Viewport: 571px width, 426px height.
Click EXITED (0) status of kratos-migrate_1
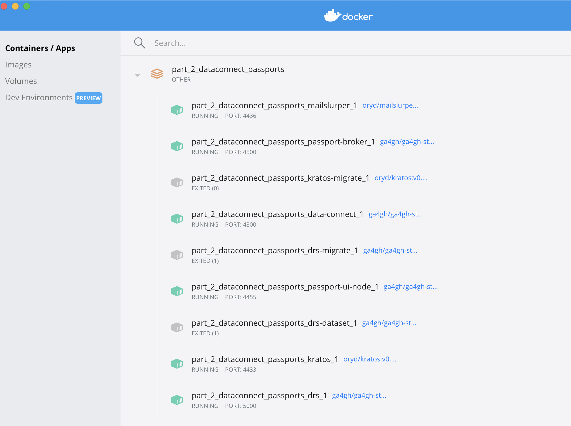point(205,188)
